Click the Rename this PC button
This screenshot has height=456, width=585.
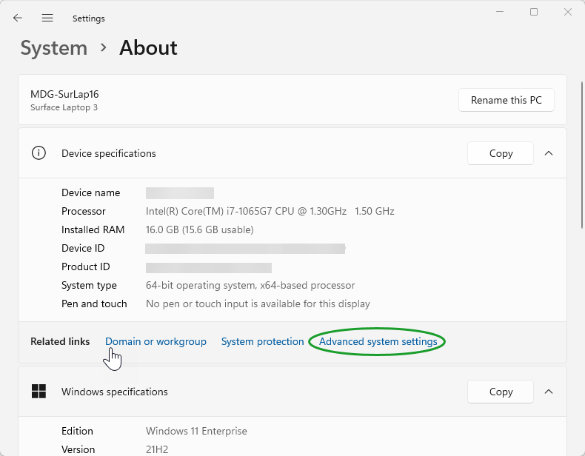coord(507,101)
